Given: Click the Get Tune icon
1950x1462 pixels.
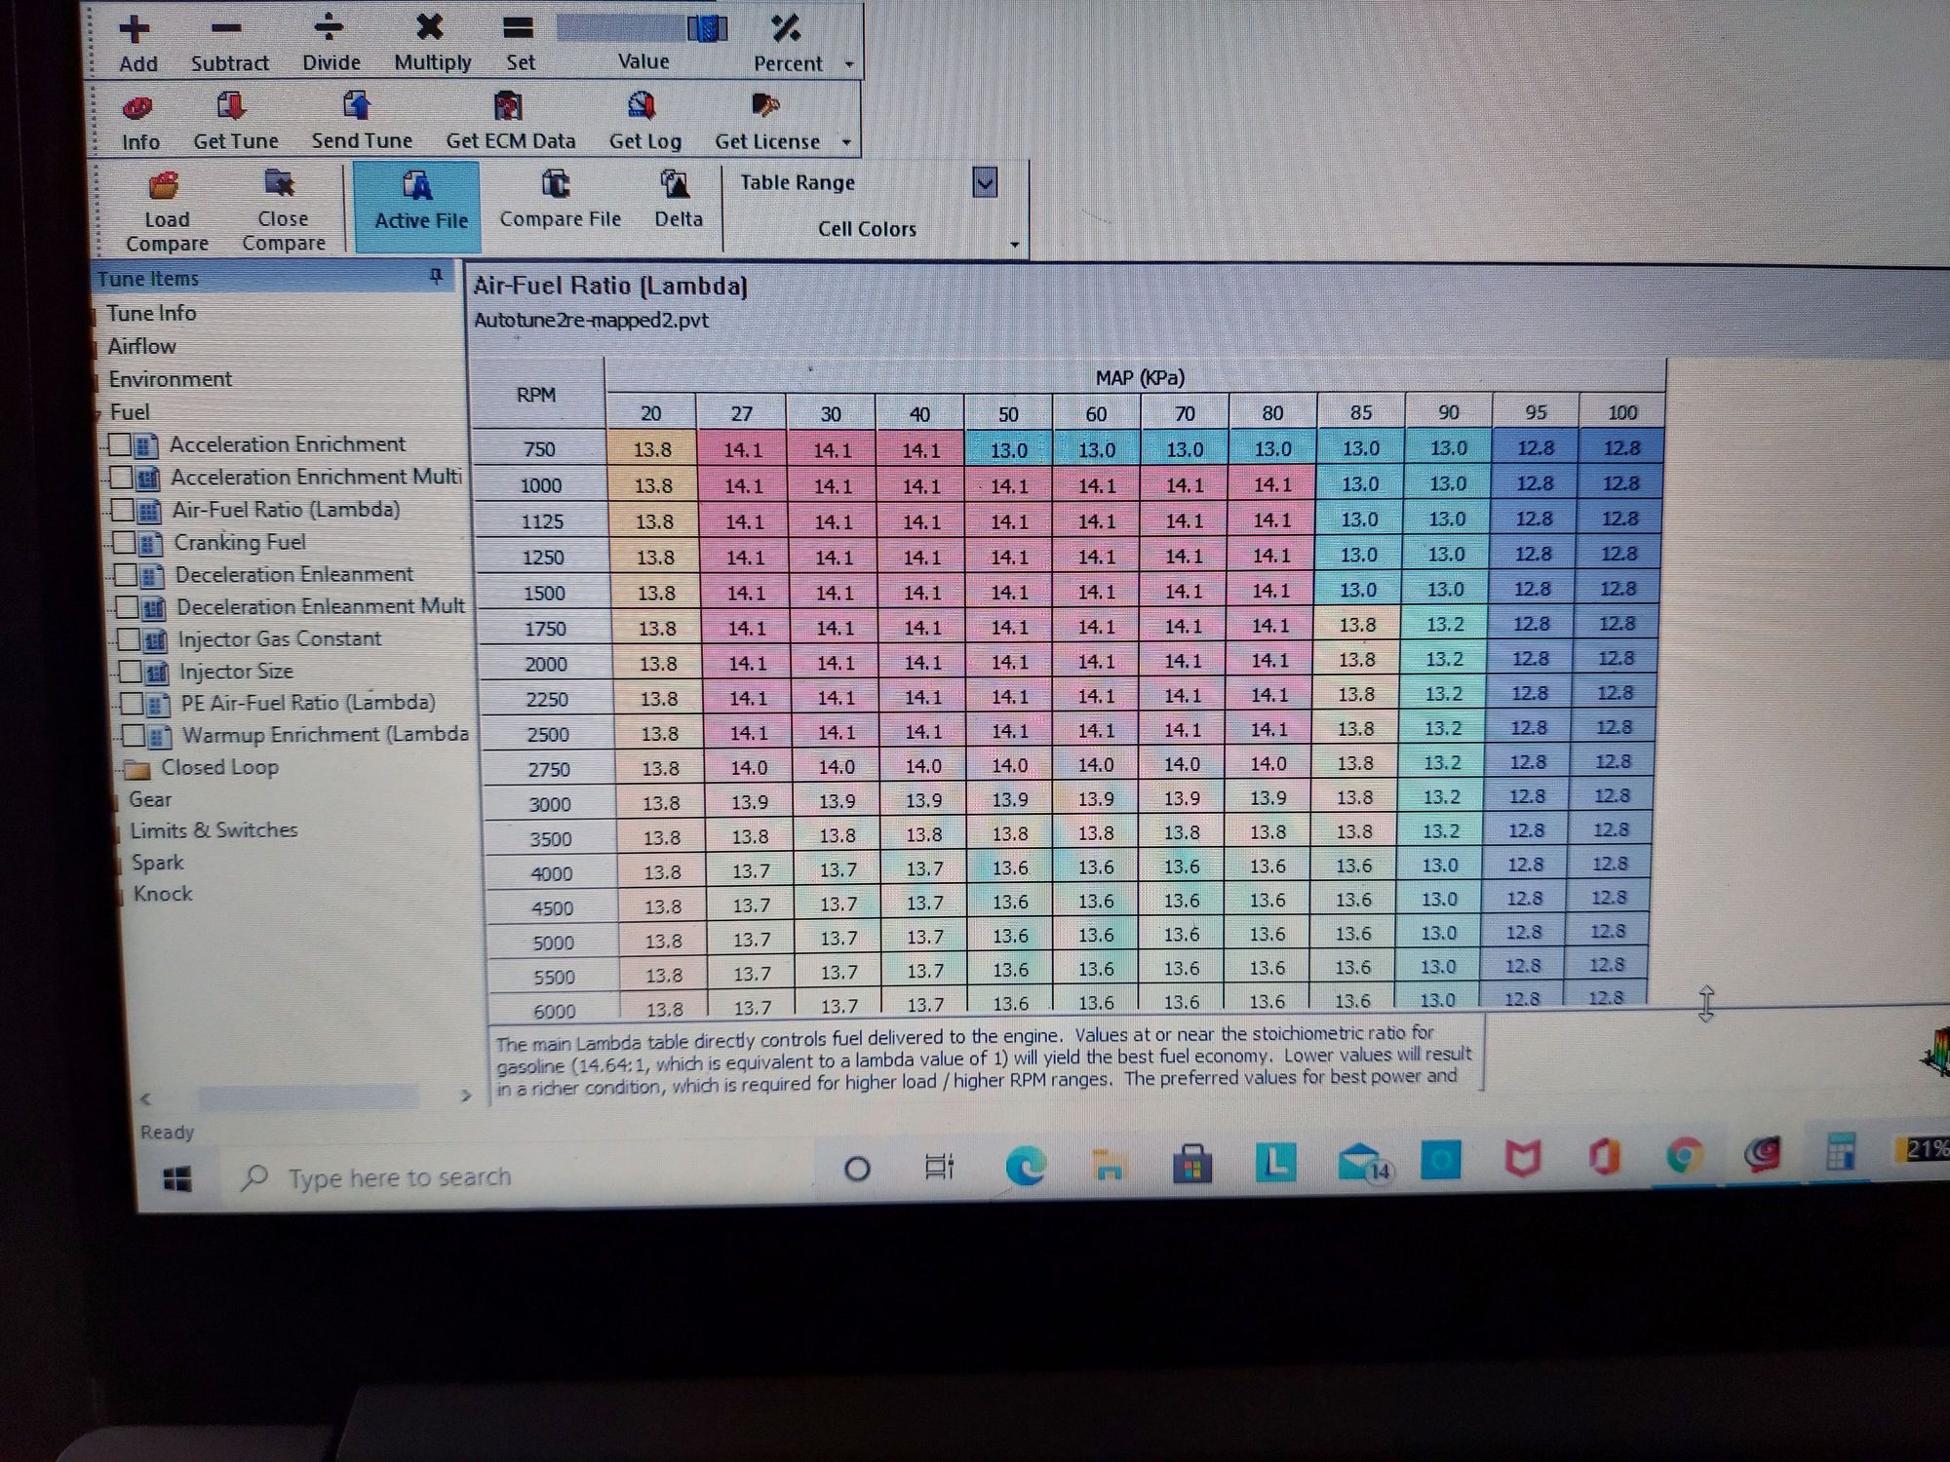Looking at the screenshot, I should click(230, 106).
